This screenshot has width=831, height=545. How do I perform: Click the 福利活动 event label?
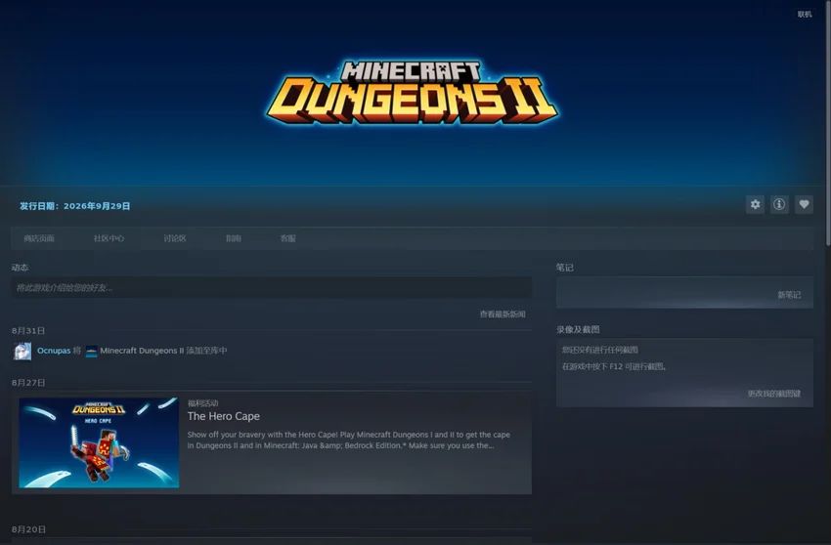[202, 403]
